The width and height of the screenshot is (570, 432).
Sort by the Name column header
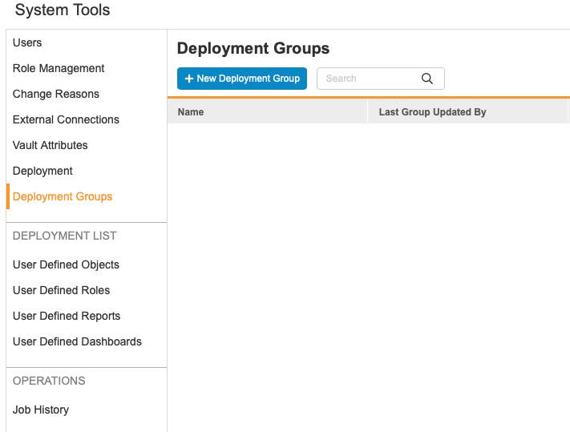coord(191,112)
